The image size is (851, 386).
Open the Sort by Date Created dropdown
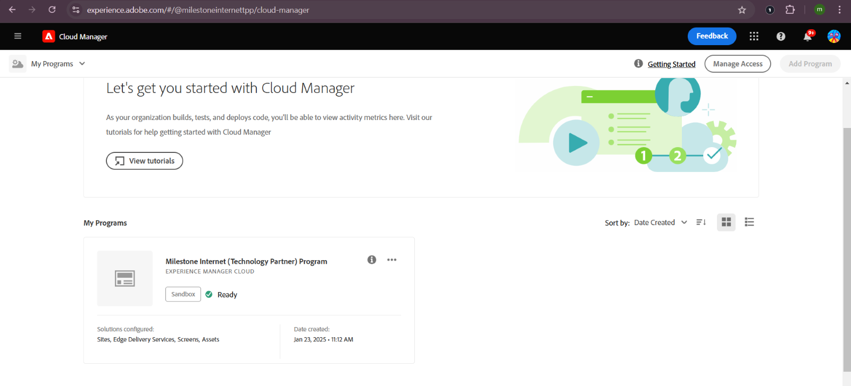pos(661,222)
